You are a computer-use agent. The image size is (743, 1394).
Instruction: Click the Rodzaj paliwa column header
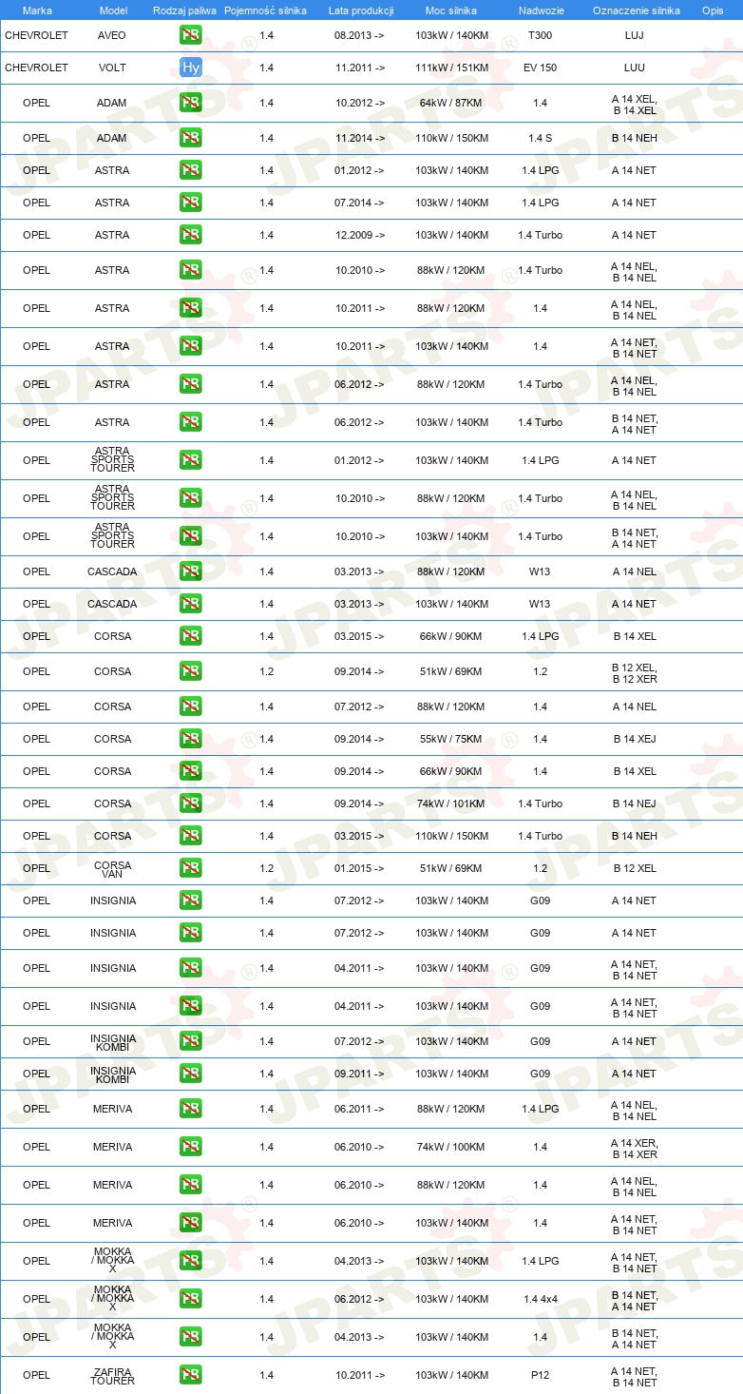coord(184,10)
